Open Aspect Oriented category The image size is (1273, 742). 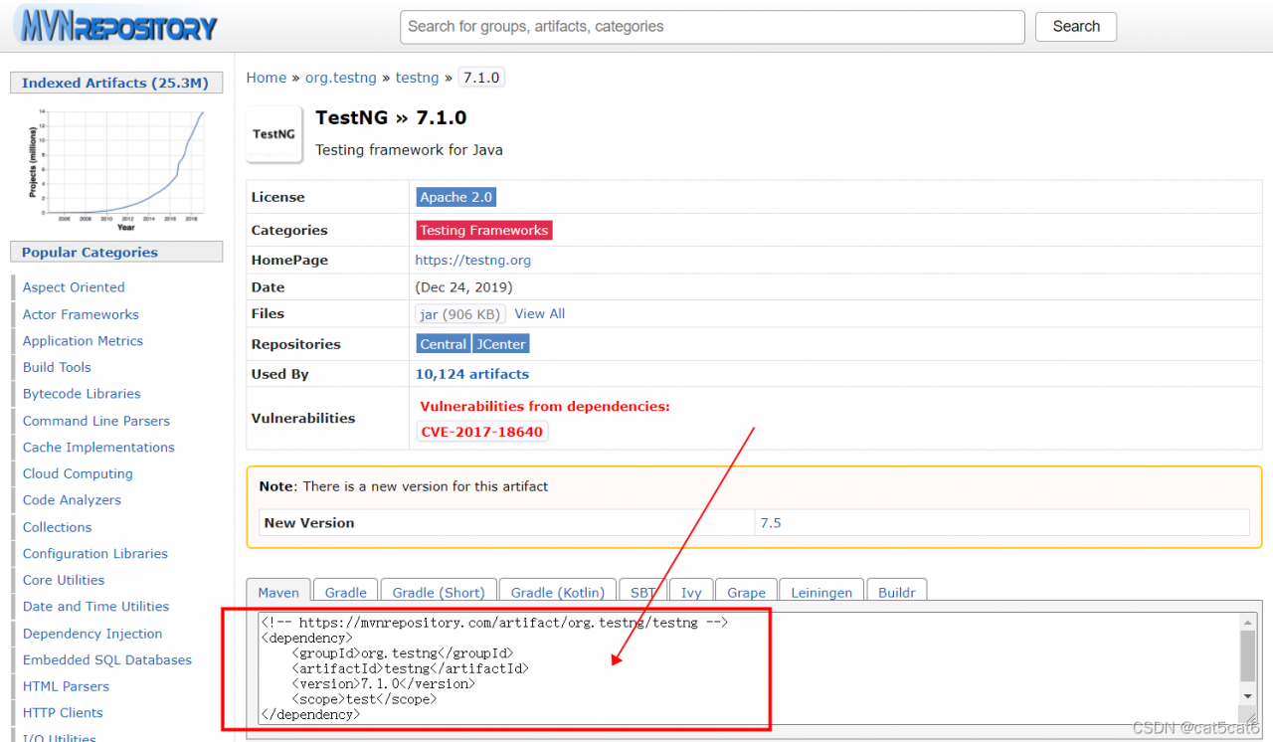click(74, 287)
